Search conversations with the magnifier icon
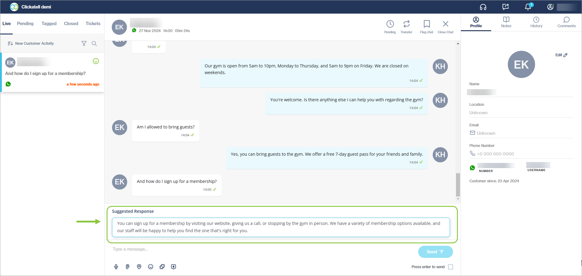Image resolution: width=582 pixels, height=276 pixels. click(x=94, y=44)
